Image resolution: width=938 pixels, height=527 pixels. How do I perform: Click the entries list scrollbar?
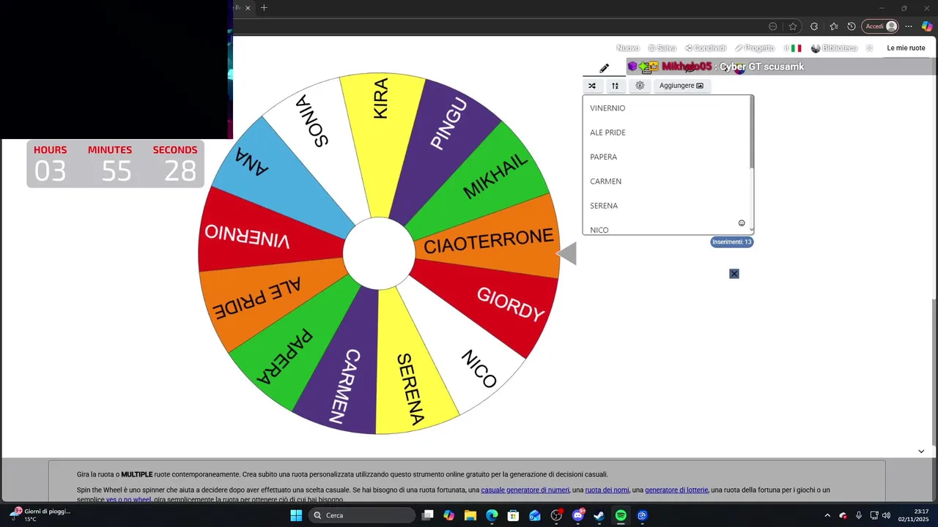751,132
